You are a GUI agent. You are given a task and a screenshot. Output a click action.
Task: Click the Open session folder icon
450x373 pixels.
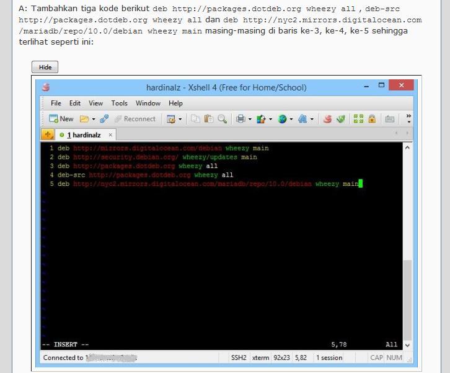point(84,119)
